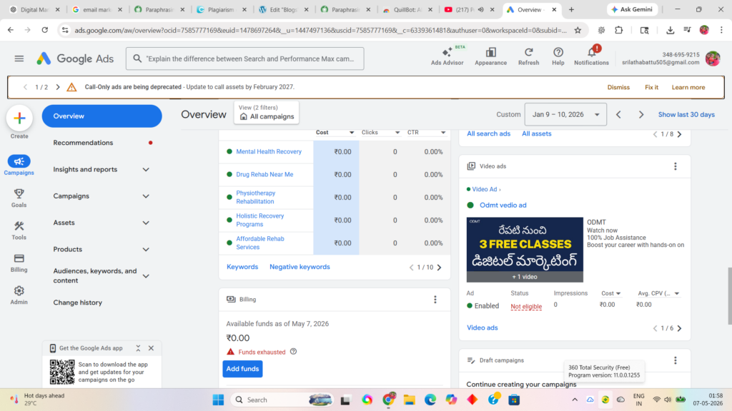The width and height of the screenshot is (732, 411).
Task: Open the Billing sidebar section
Action: click(19, 263)
